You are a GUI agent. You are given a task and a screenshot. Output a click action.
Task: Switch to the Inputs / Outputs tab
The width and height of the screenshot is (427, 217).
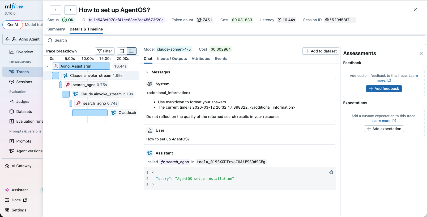(x=172, y=59)
